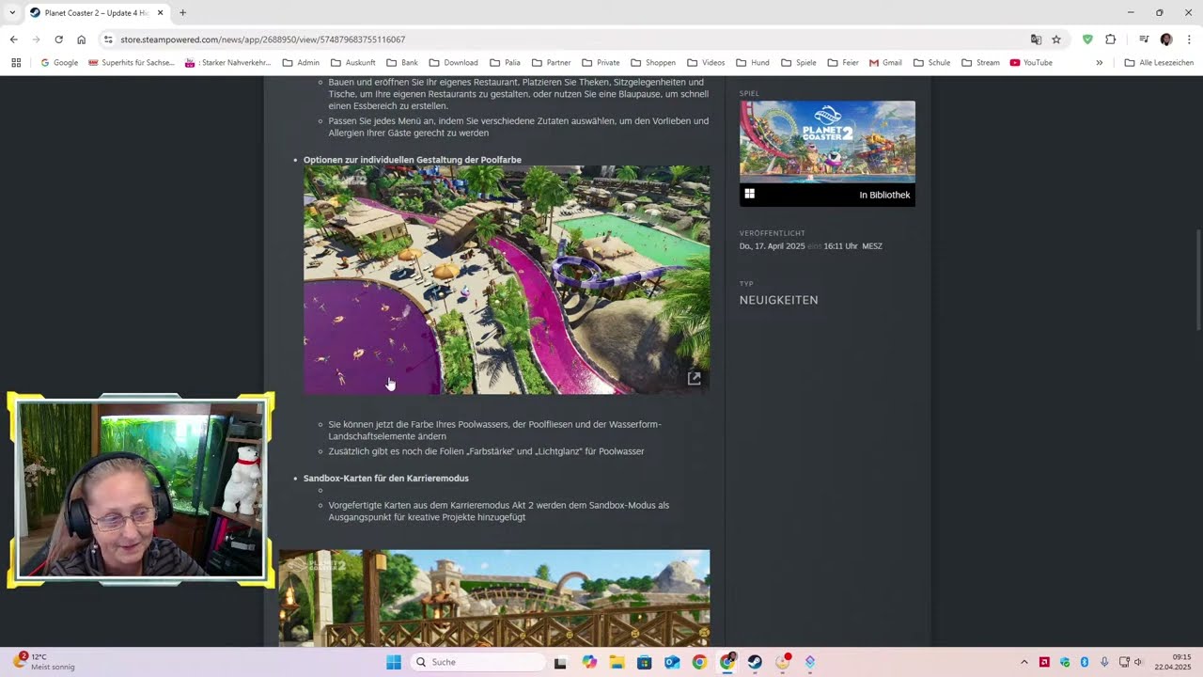Click the In Bibliothek library label

pos(884,195)
